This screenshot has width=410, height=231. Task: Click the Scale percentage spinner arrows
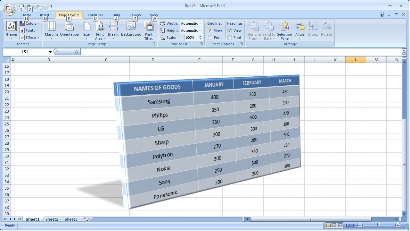coord(201,38)
